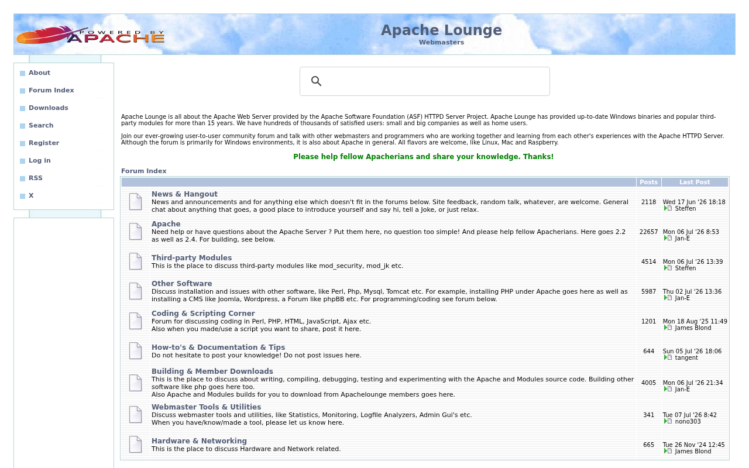Open the Hardware & Networking forum
749x468 pixels.
[x=199, y=441]
